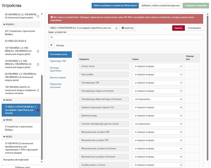The image size is (211, 168).
Task: Open polling dropdown for Температура обратной воды отопления
Action: [x=157, y=99]
